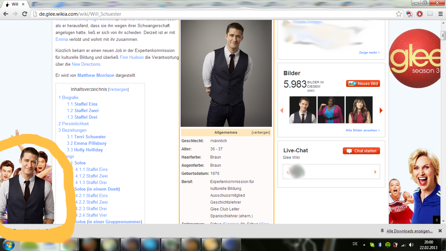Jump to 1 Biografie in contents
This screenshot has width=446, height=251.
click(69, 97)
